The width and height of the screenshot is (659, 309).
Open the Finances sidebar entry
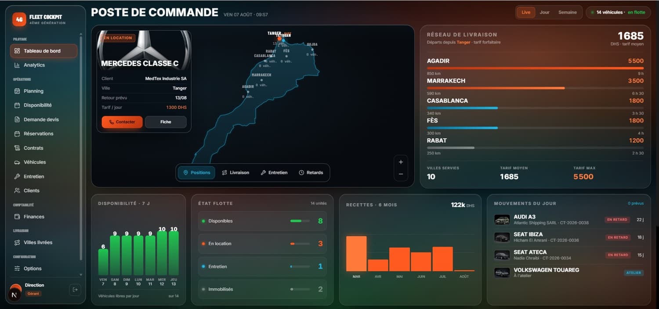[43, 216]
